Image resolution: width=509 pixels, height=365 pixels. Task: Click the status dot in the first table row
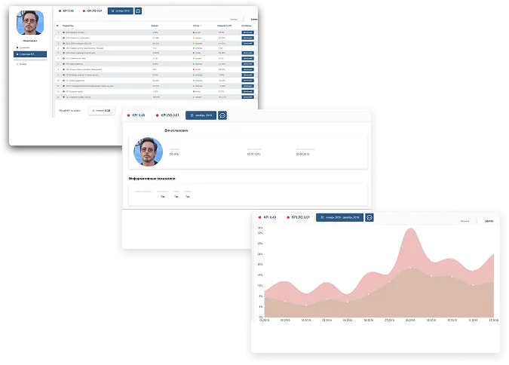(194, 33)
